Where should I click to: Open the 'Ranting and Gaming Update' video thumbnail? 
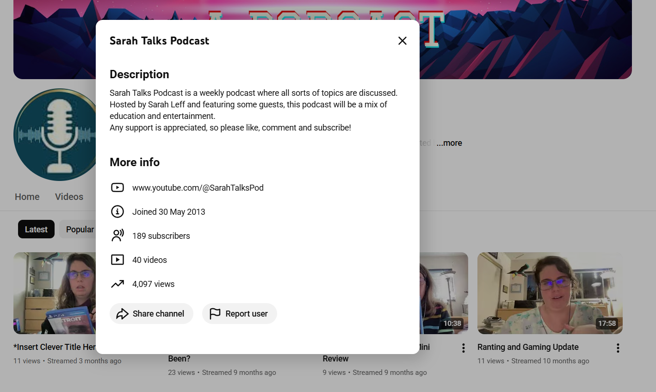(x=550, y=293)
